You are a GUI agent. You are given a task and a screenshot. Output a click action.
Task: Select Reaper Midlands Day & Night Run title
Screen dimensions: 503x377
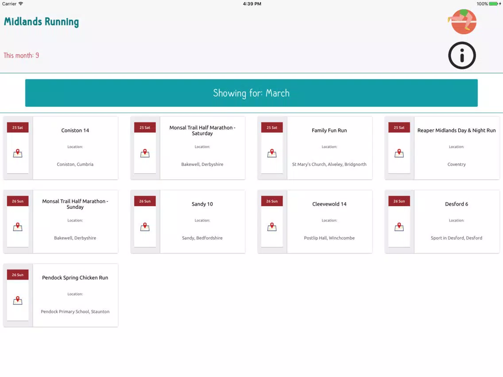457,131
